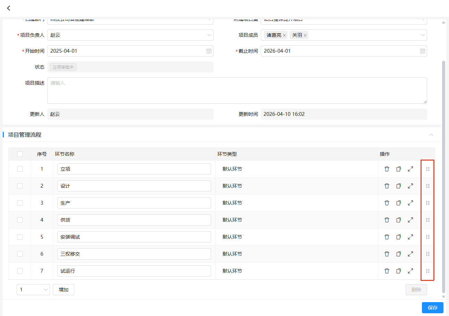Open the 开始时间 calendar icon

coord(209,51)
